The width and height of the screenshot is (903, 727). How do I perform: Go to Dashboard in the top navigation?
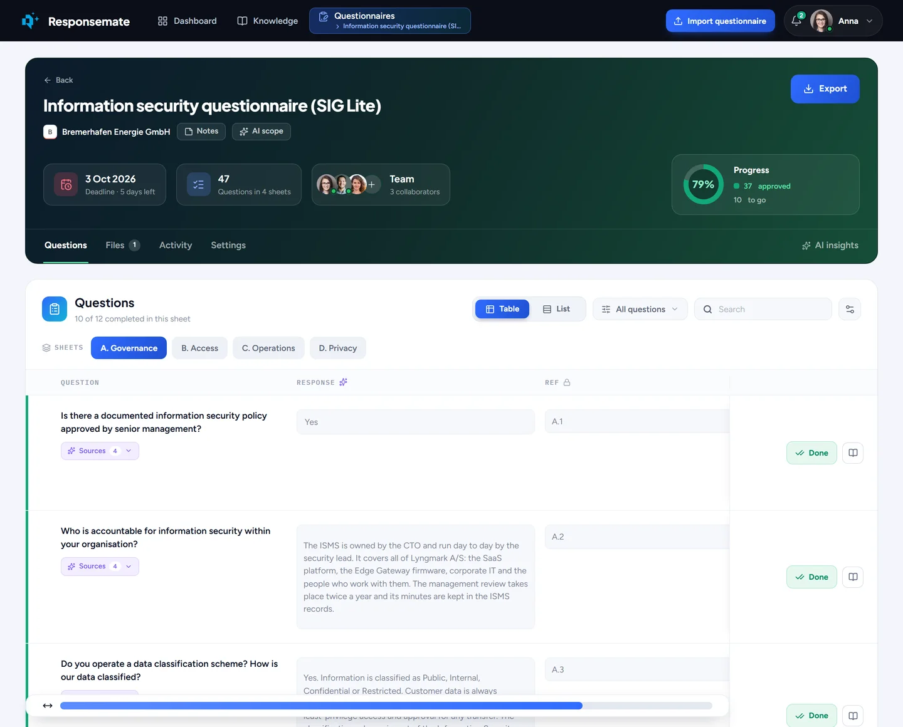(x=187, y=21)
